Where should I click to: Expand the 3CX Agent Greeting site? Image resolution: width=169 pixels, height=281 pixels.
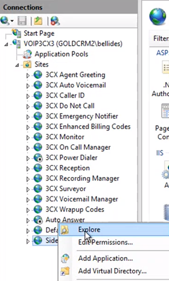pyautogui.click(x=28, y=75)
